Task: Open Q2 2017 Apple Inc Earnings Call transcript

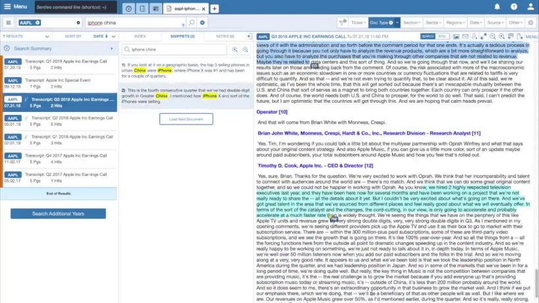Action: [59, 178]
